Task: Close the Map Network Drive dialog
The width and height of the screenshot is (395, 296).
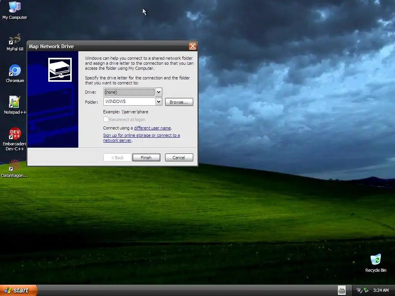Action: click(192, 46)
